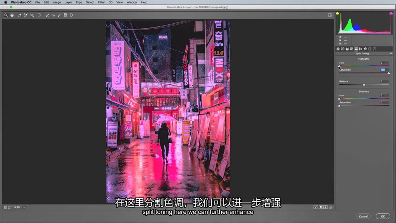Open the Photoshop CC application menu

click(x=21, y=2)
